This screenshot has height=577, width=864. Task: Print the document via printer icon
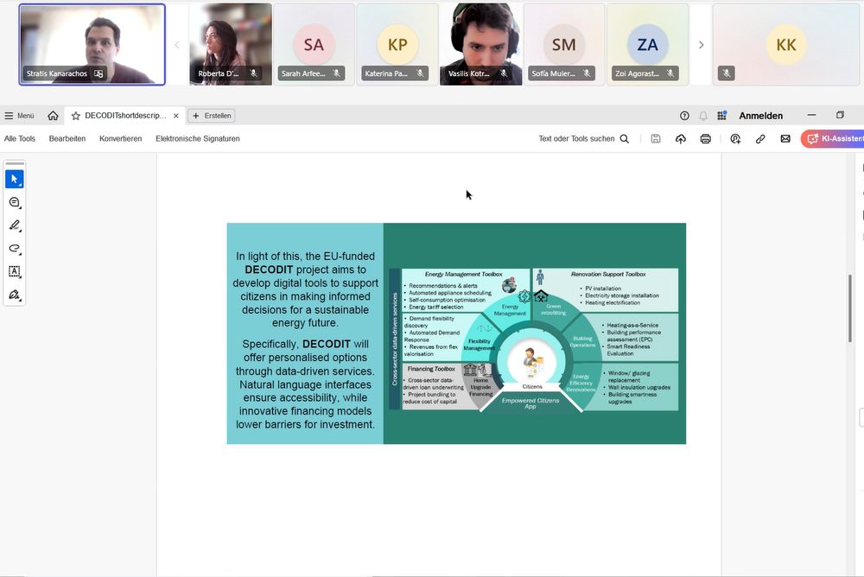(705, 139)
